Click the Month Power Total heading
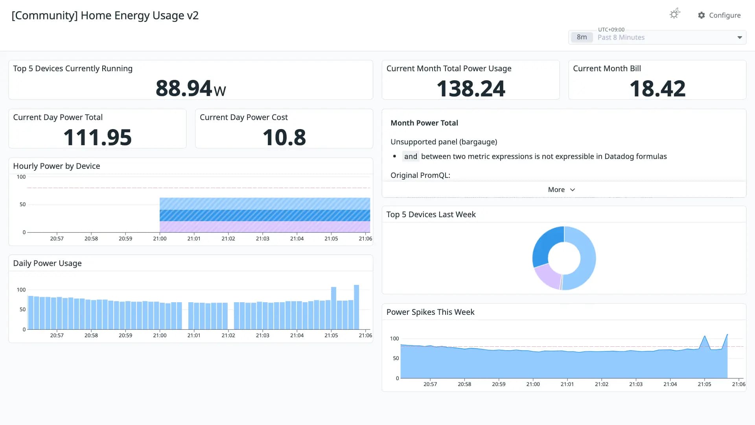755x425 pixels. coord(424,123)
